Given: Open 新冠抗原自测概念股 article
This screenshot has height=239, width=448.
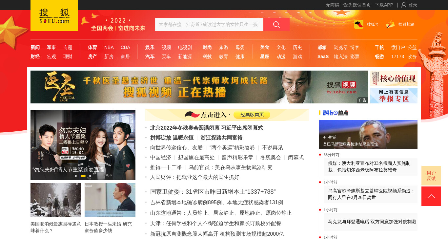Looking at the screenshot, I should pos(217,234).
